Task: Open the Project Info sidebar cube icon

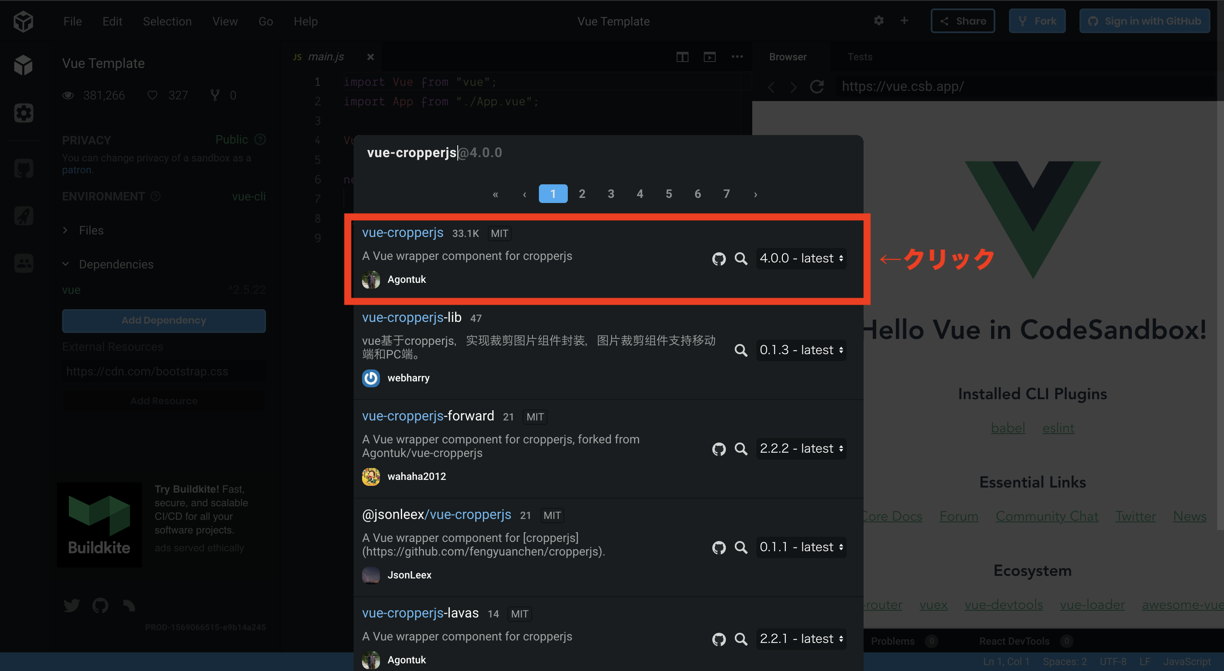Action: pos(23,65)
